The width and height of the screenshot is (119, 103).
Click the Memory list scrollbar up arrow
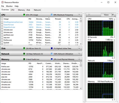point(81,63)
